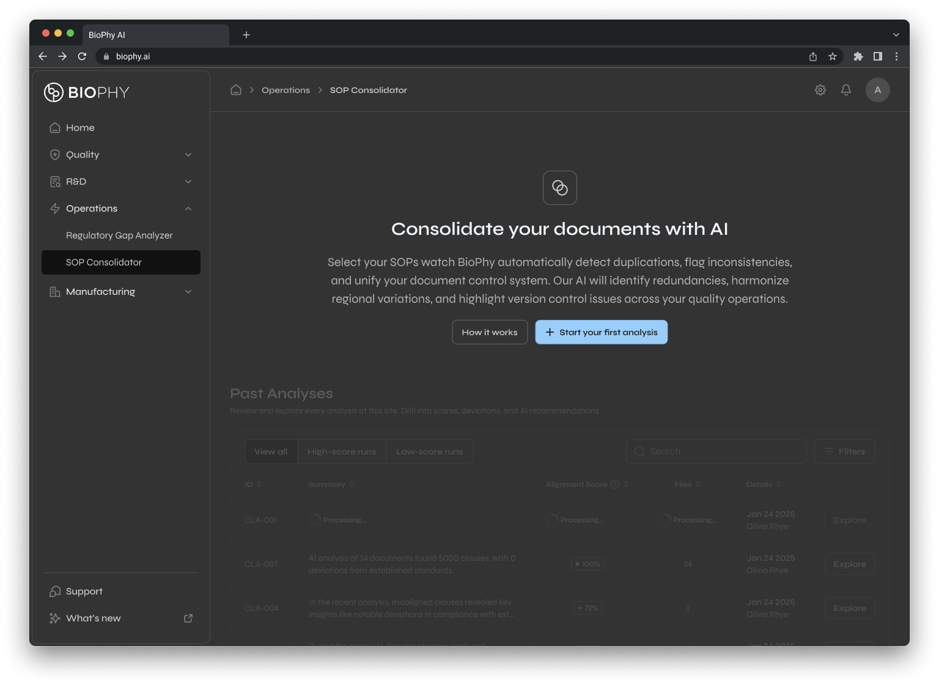Click the BioPhy logo
This screenshot has width=939, height=685.
tap(86, 92)
